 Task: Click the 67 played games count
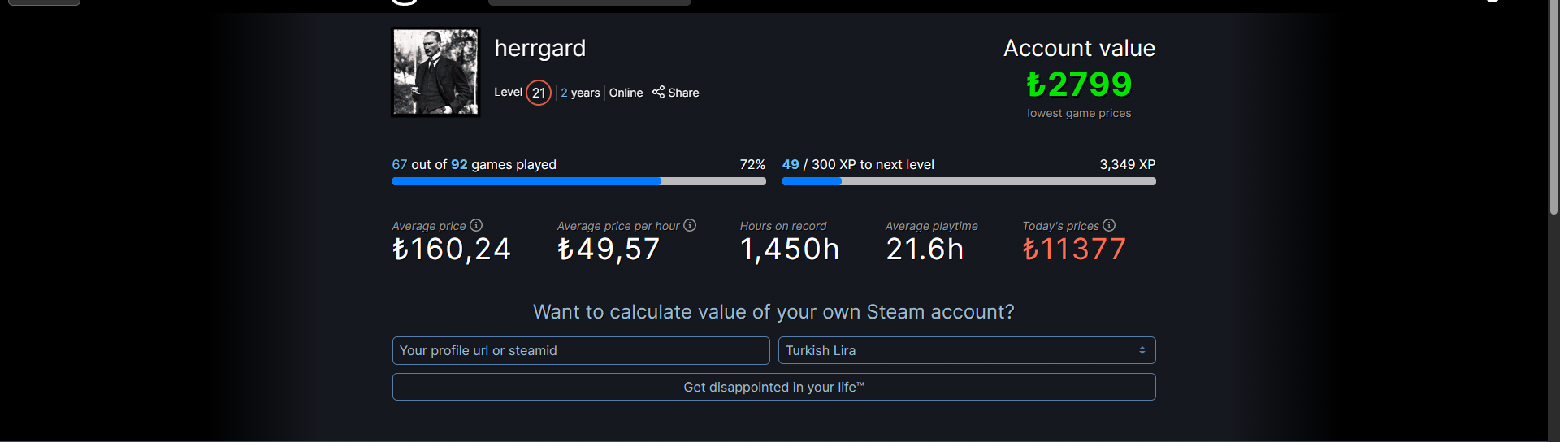tap(399, 164)
